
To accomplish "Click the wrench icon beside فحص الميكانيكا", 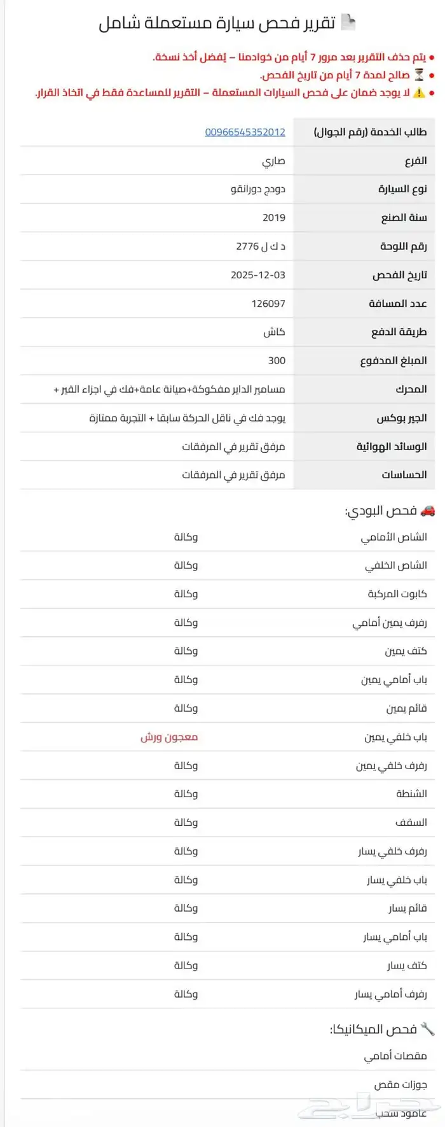I will pos(428,1029).
